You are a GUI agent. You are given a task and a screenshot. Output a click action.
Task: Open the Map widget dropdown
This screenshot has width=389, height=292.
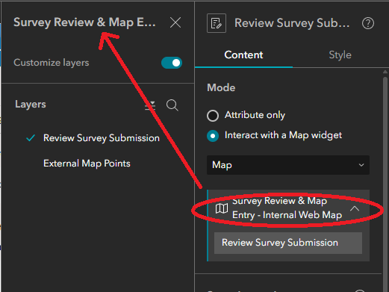[288, 165]
